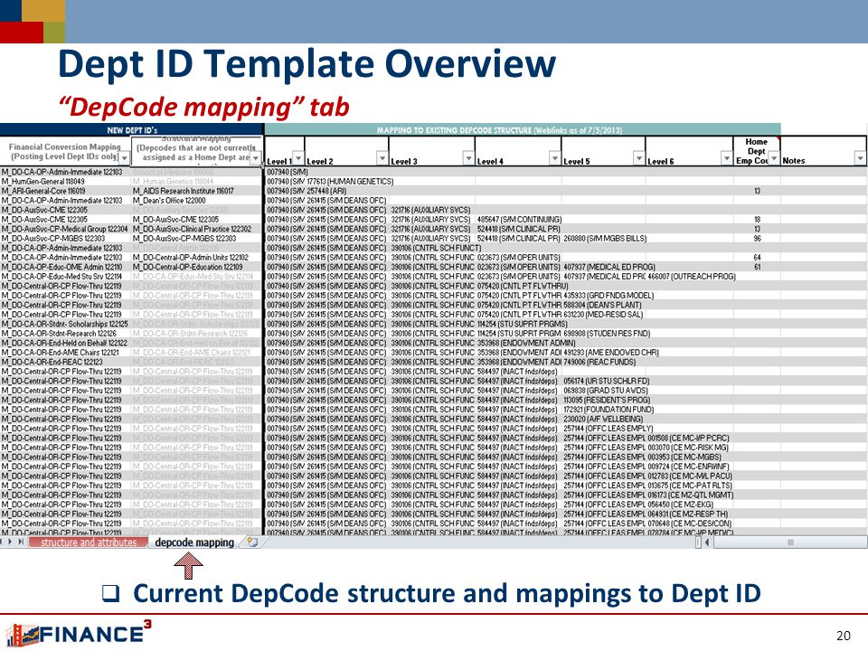Open the Notes column filter dropdown
This screenshot has width=868, height=651.
click(860, 158)
